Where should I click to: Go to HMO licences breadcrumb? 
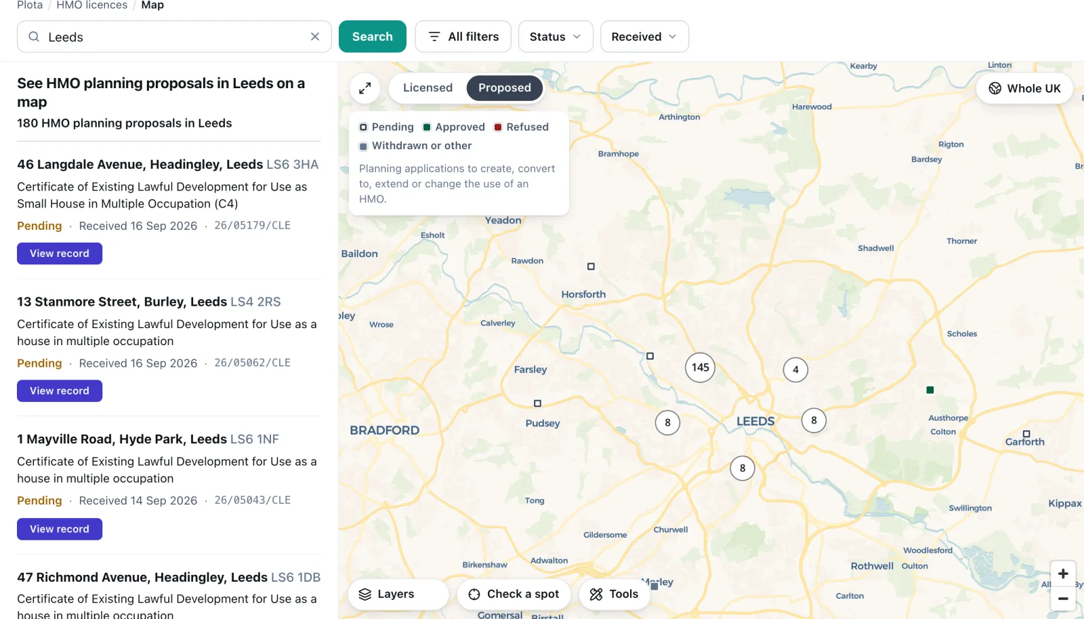[91, 5]
